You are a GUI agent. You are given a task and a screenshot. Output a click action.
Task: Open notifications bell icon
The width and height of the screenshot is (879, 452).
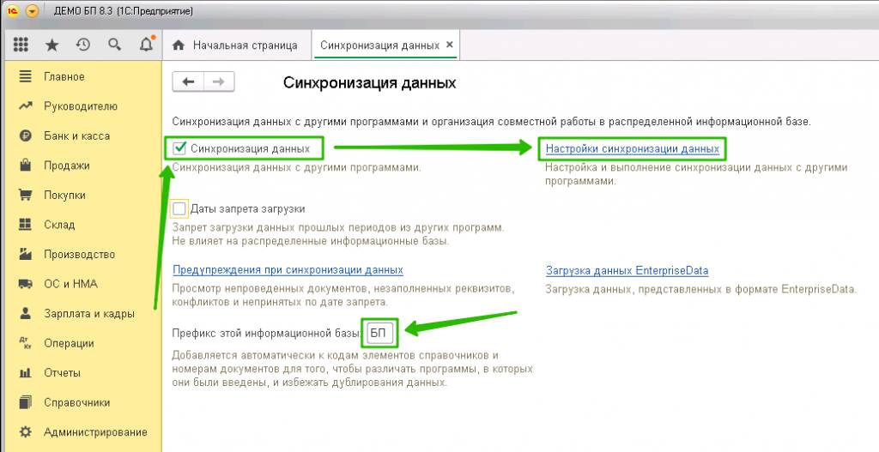point(146,45)
